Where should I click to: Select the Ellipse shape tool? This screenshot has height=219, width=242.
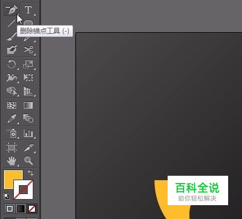click(x=28, y=23)
